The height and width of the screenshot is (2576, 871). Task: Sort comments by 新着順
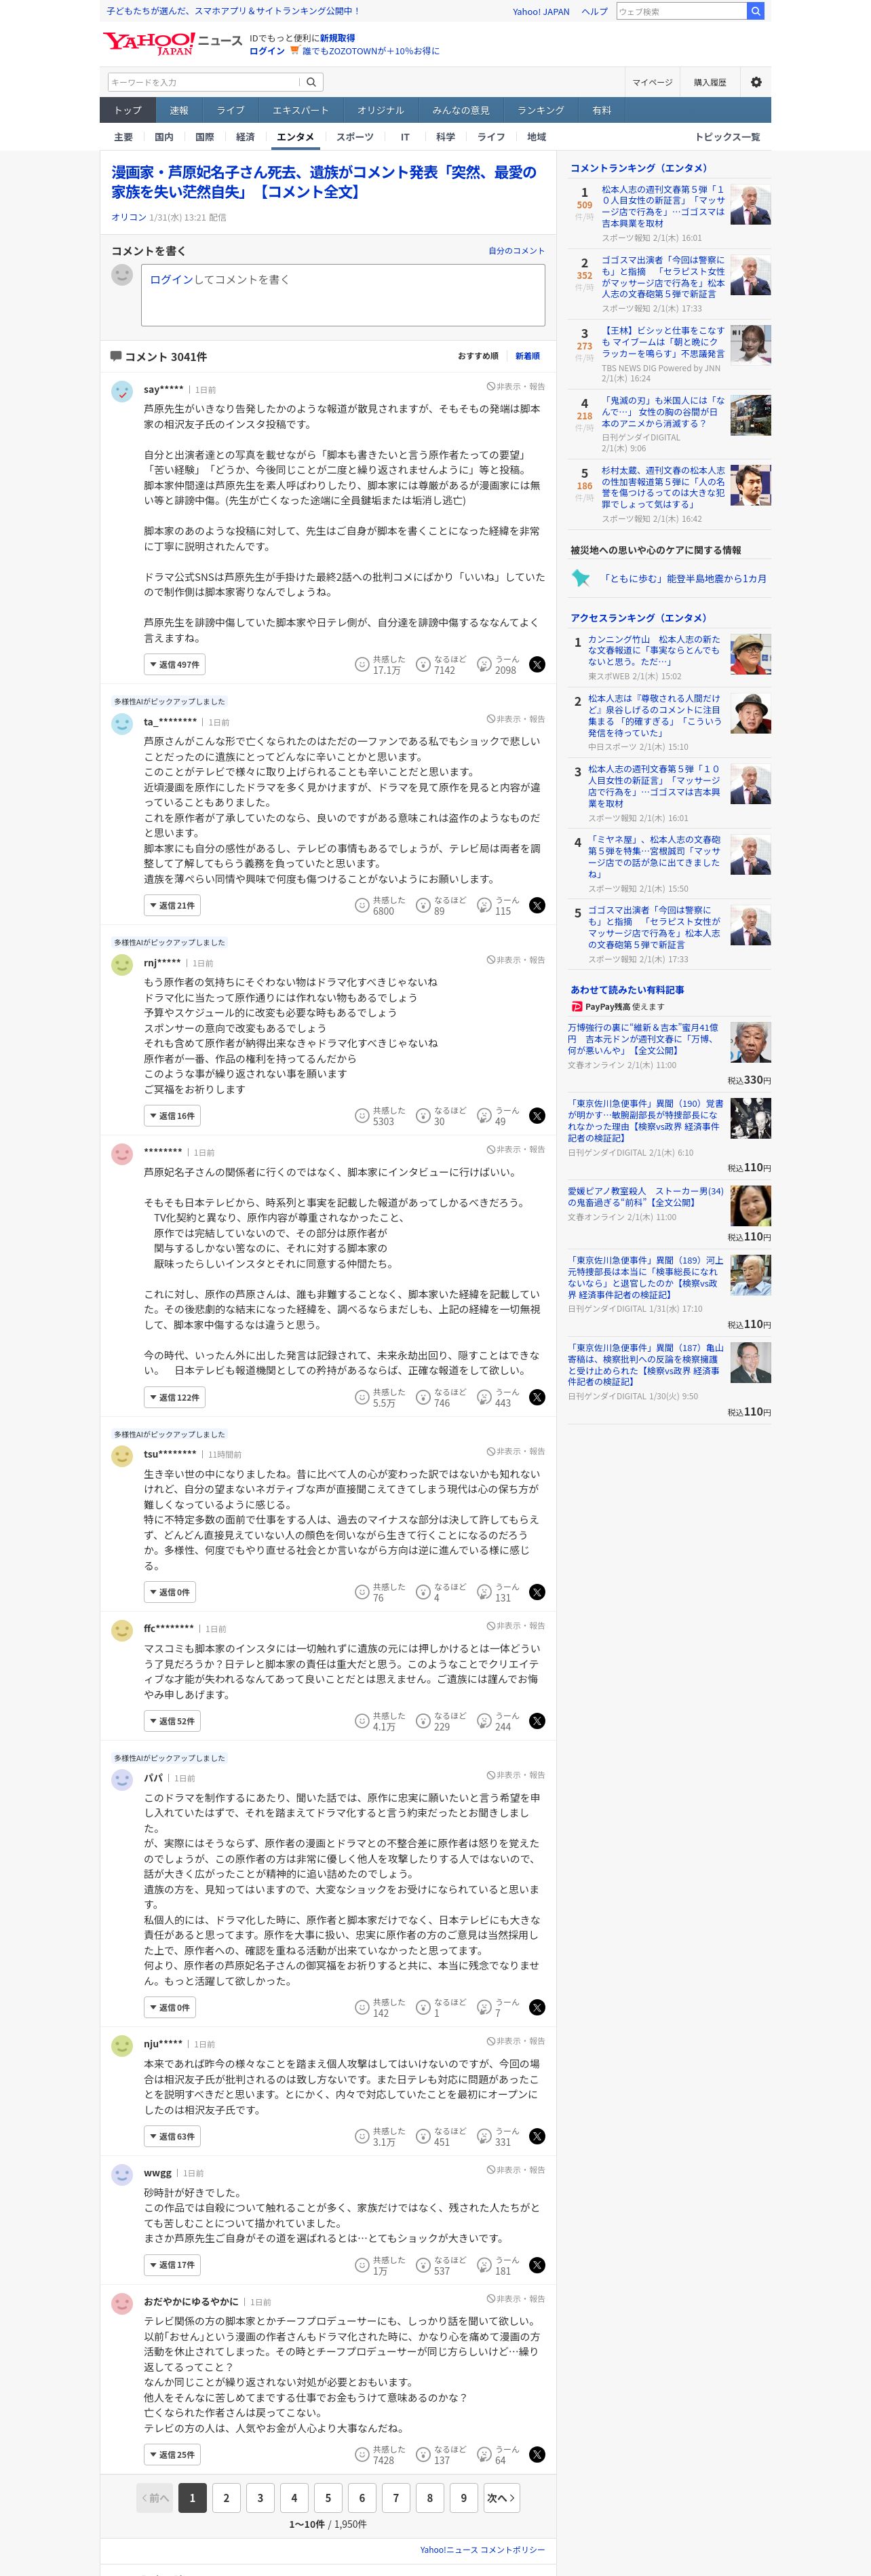(x=527, y=356)
